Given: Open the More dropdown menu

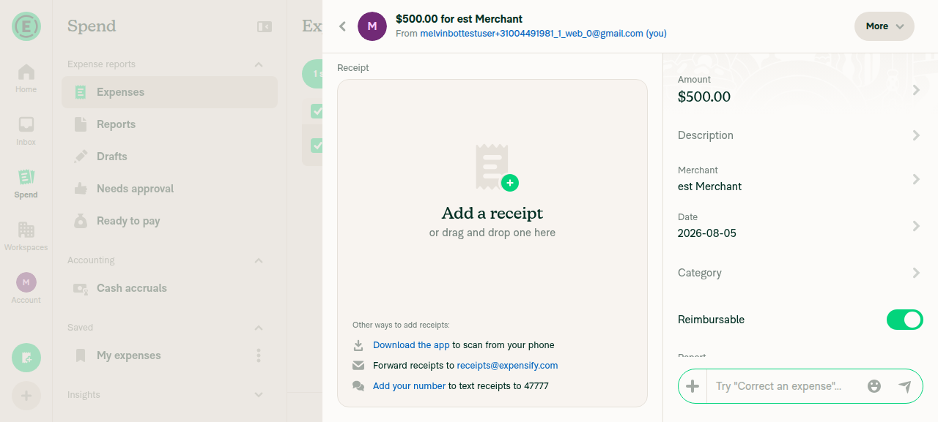Looking at the screenshot, I should 885,26.
